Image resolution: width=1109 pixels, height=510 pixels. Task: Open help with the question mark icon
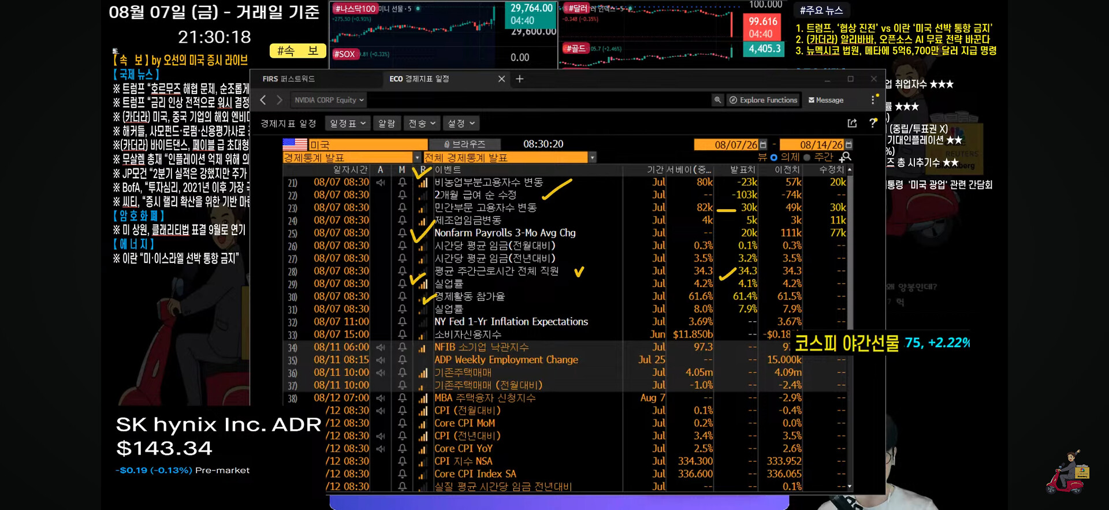pyautogui.click(x=873, y=123)
